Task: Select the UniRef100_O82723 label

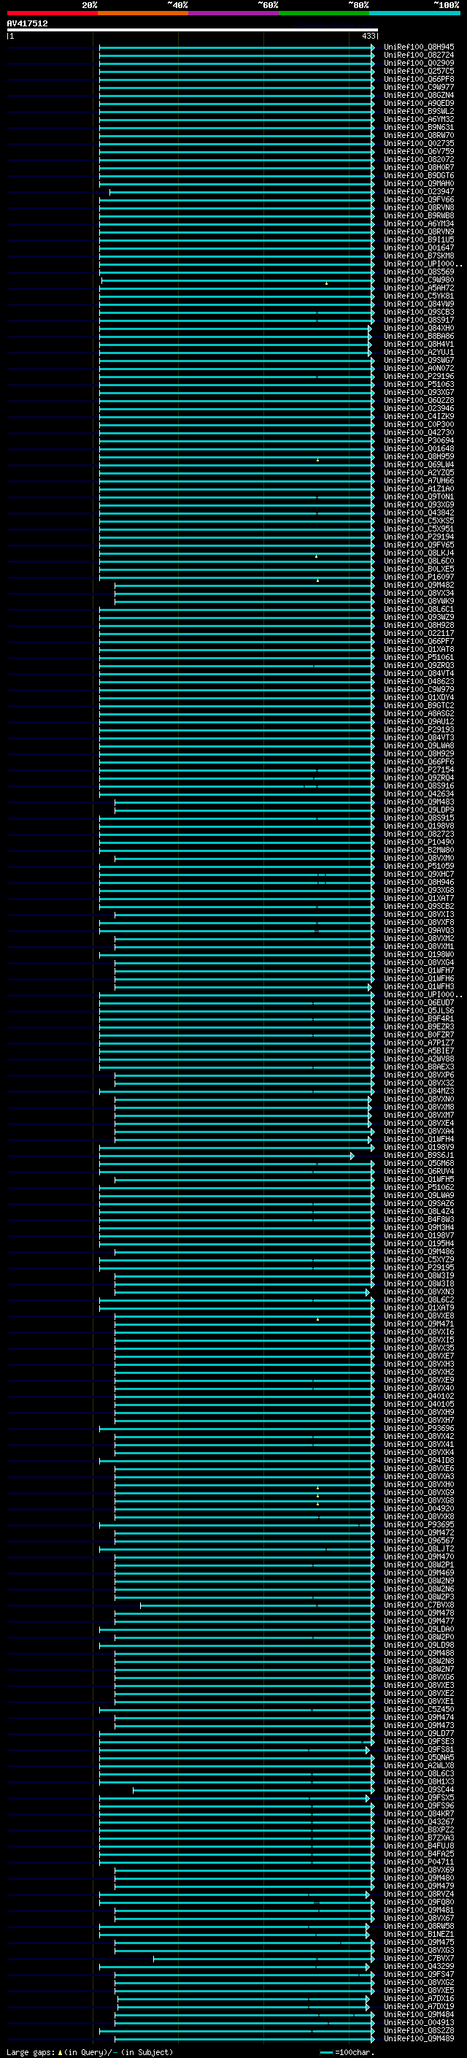Action: (419, 834)
